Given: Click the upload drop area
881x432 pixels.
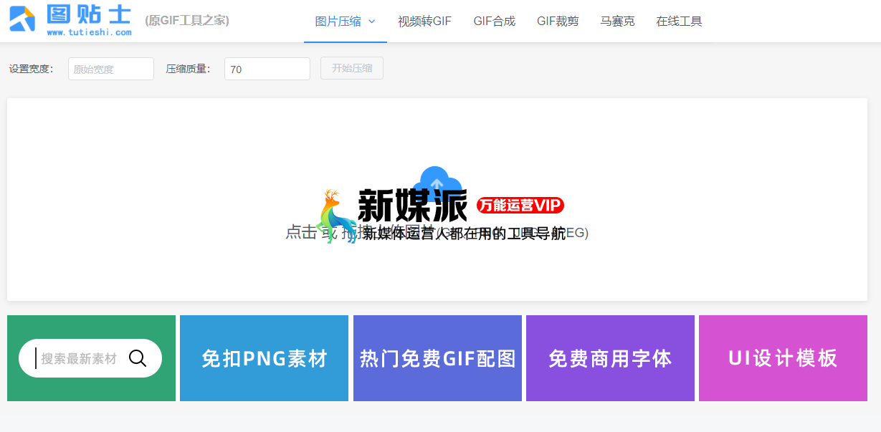Looking at the screenshot, I should 437,199.
